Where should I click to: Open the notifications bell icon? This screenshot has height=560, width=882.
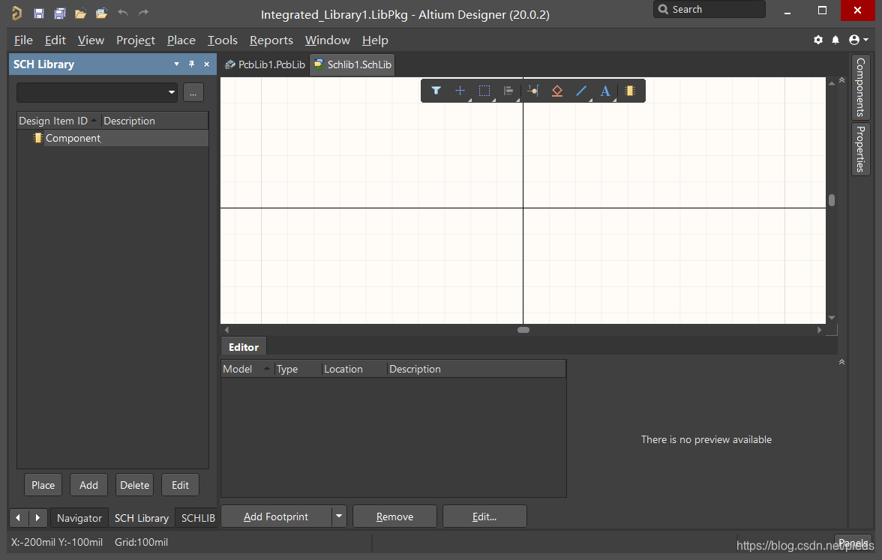coord(836,40)
